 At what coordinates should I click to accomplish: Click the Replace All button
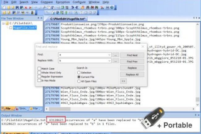click(132, 75)
